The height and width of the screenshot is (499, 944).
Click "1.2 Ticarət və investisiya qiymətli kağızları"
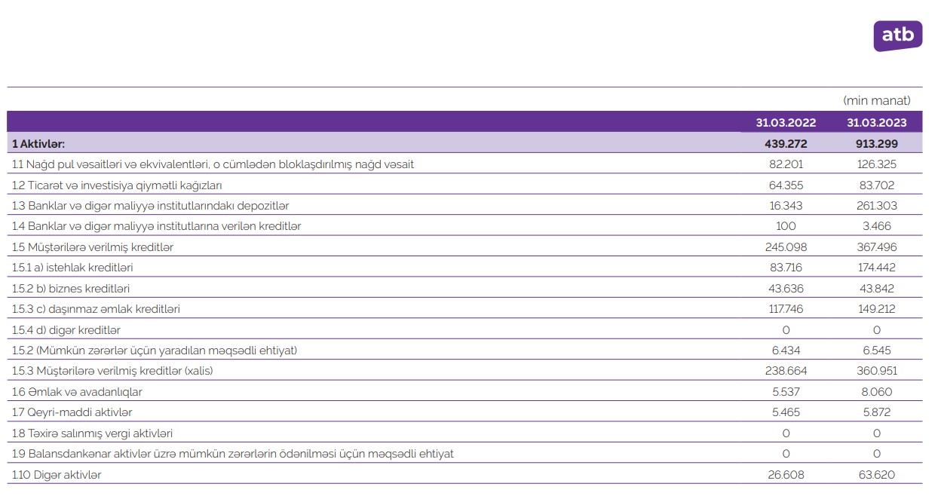(117, 185)
